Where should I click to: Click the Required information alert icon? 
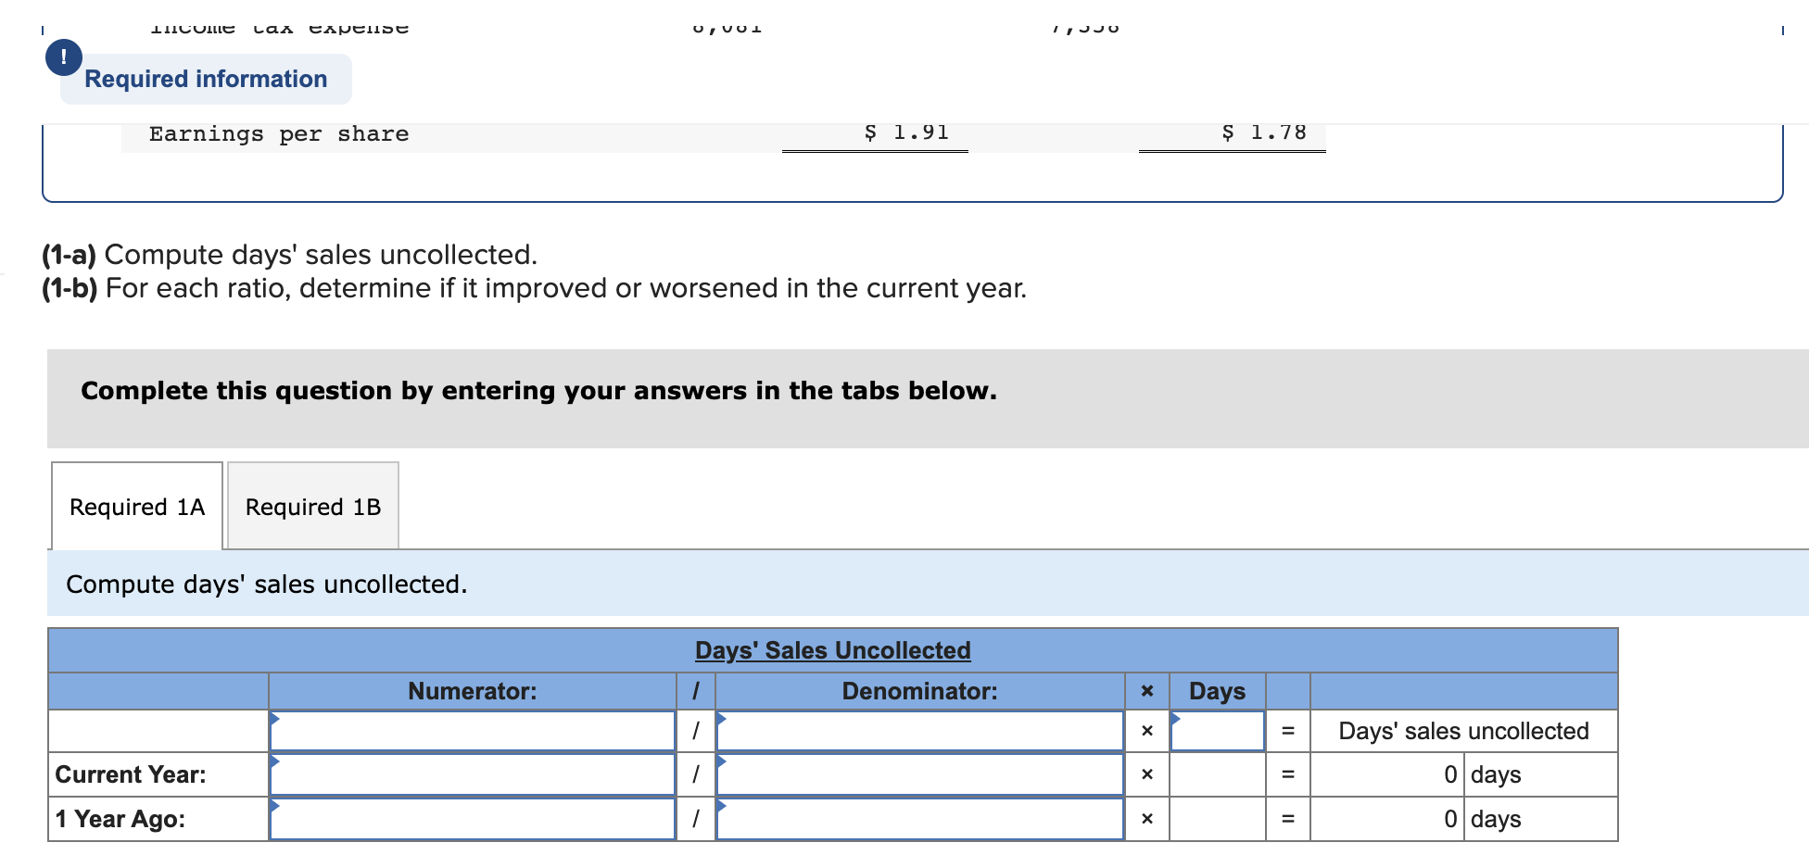click(63, 57)
